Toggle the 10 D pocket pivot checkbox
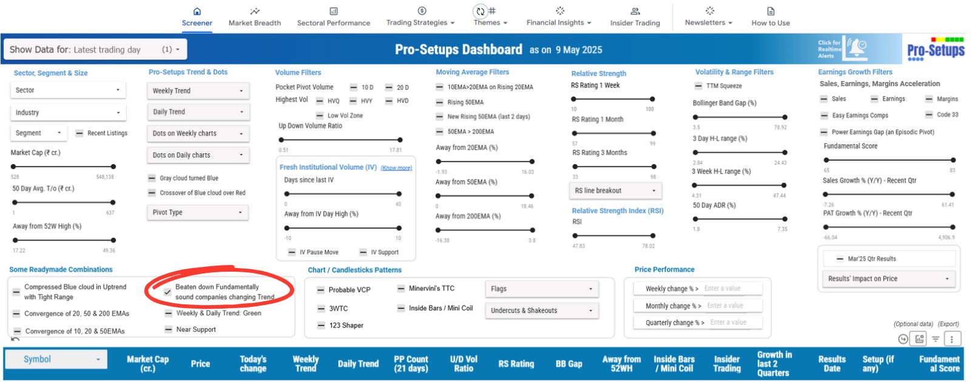The width and height of the screenshot is (972, 382). [354, 87]
